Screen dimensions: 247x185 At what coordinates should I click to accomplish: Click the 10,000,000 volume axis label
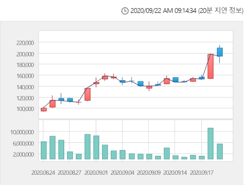[x=22, y=132]
